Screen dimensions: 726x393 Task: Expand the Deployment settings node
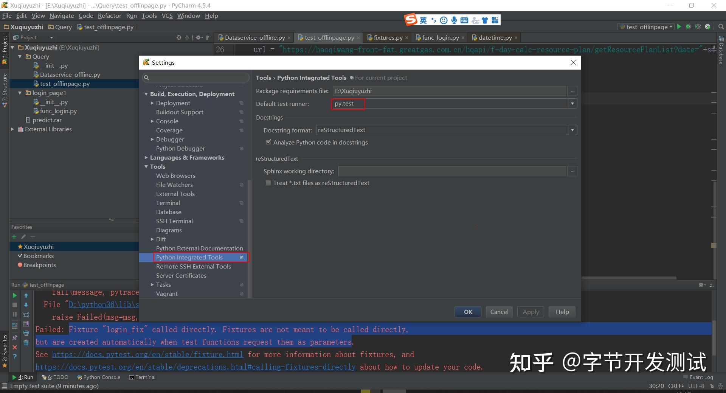tap(153, 103)
